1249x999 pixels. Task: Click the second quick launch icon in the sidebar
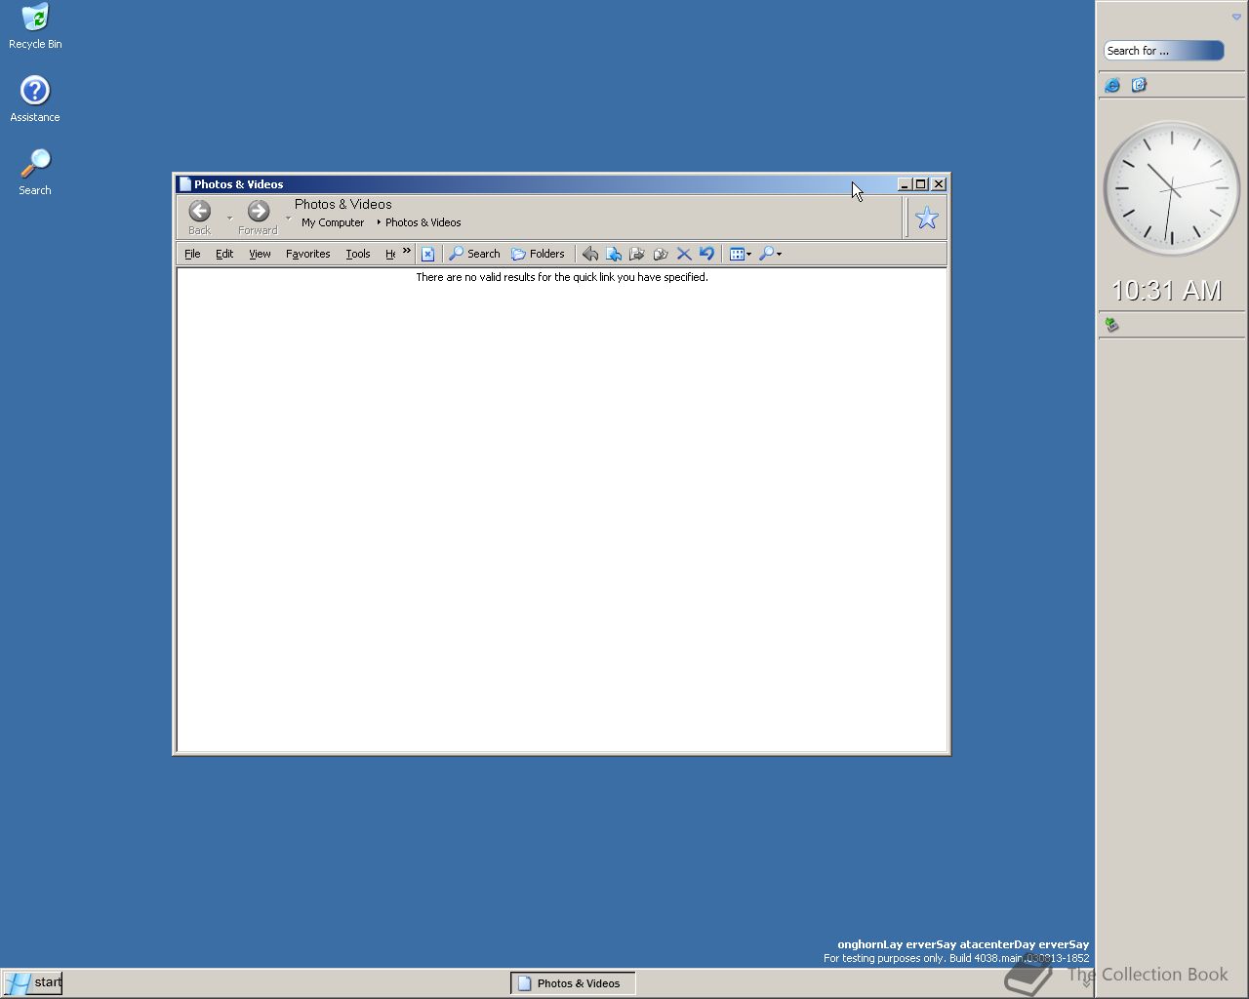[1139, 85]
